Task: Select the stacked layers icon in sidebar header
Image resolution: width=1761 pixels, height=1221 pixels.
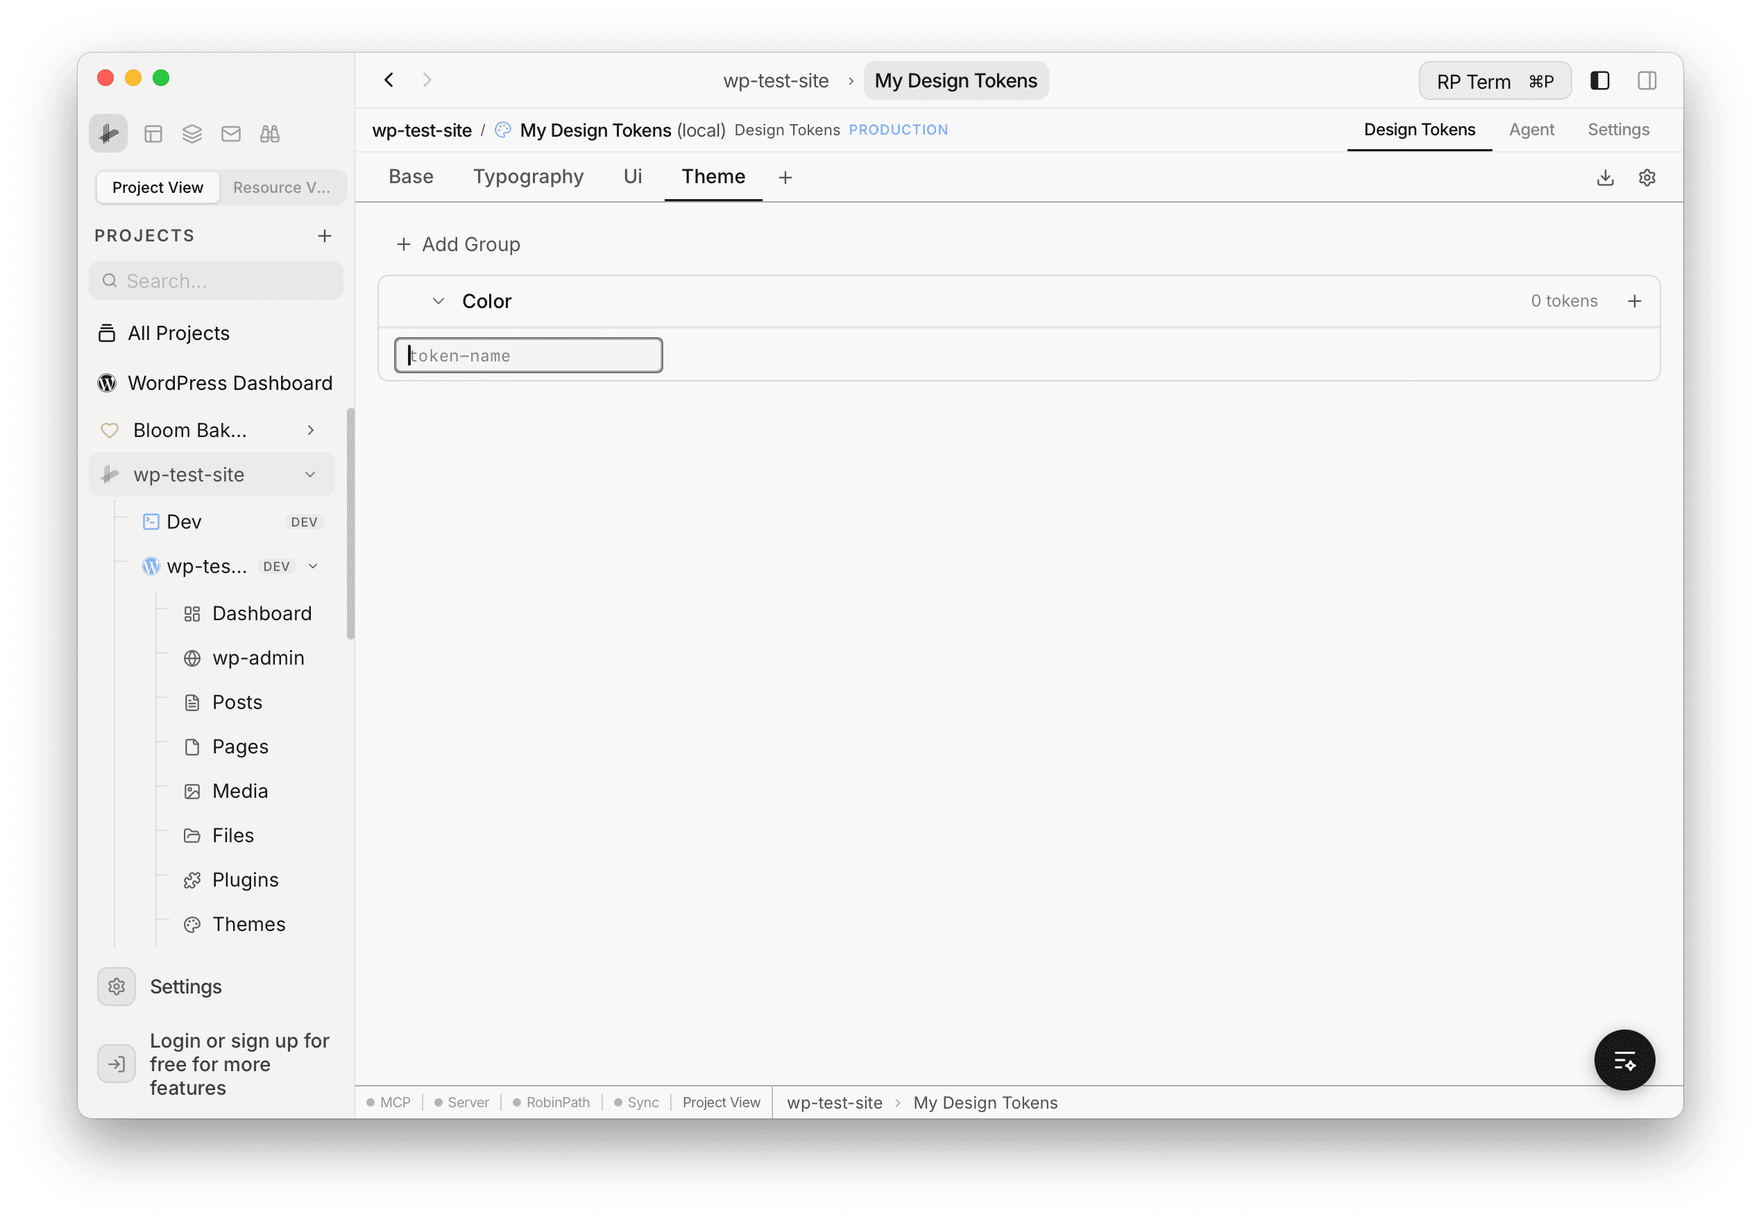Action: point(192,133)
